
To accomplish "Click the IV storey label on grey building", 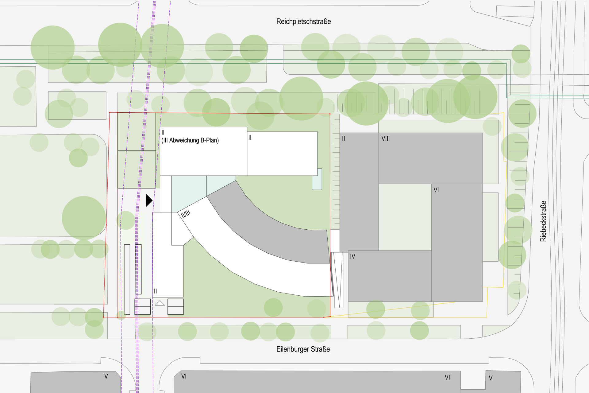I will click(x=352, y=256).
